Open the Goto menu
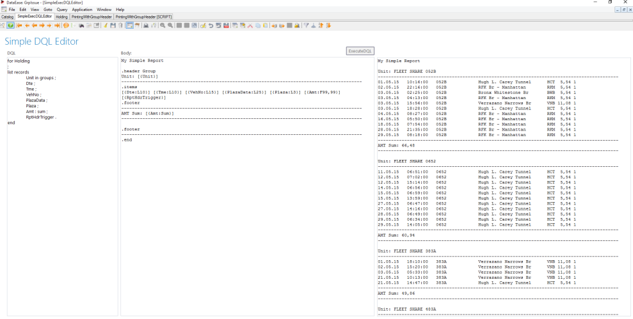The width and height of the screenshot is (633, 319). click(48, 10)
